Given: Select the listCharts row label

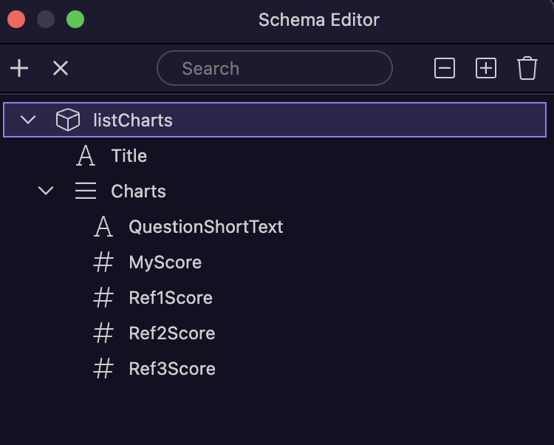Looking at the screenshot, I should 133,120.
